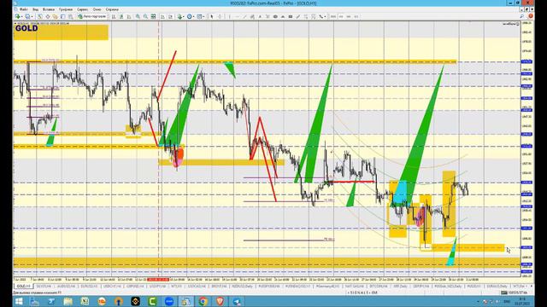The width and height of the screenshot is (547, 307).
Task: Switch to the GBPUSD,H4 chart tab
Action: pyautogui.click(x=135, y=287)
